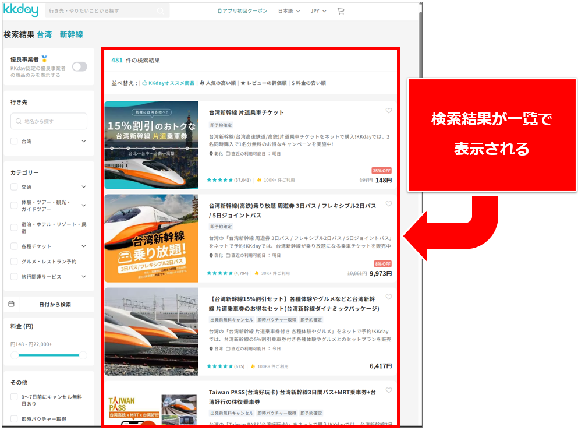Viewport: 578px width, 430px height.
Task: Check the 台湾 destination checkbox
Action: pyautogui.click(x=14, y=142)
